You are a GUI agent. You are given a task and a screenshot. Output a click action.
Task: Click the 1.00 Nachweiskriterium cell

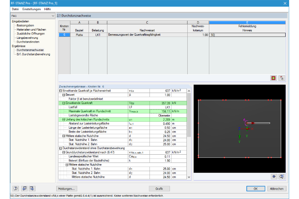coord(198,35)
